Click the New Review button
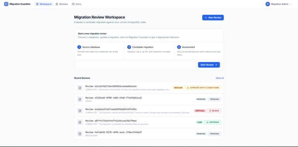This screenshot has width=298, height=147. (213, 18)
